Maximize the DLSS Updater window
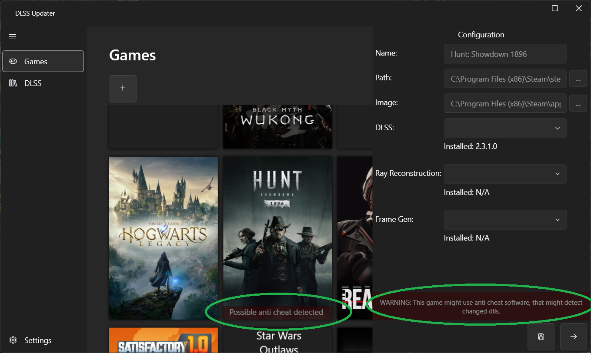This screenshot has width=591, height=353. point(555,8)
